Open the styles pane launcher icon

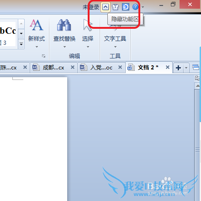44,56
